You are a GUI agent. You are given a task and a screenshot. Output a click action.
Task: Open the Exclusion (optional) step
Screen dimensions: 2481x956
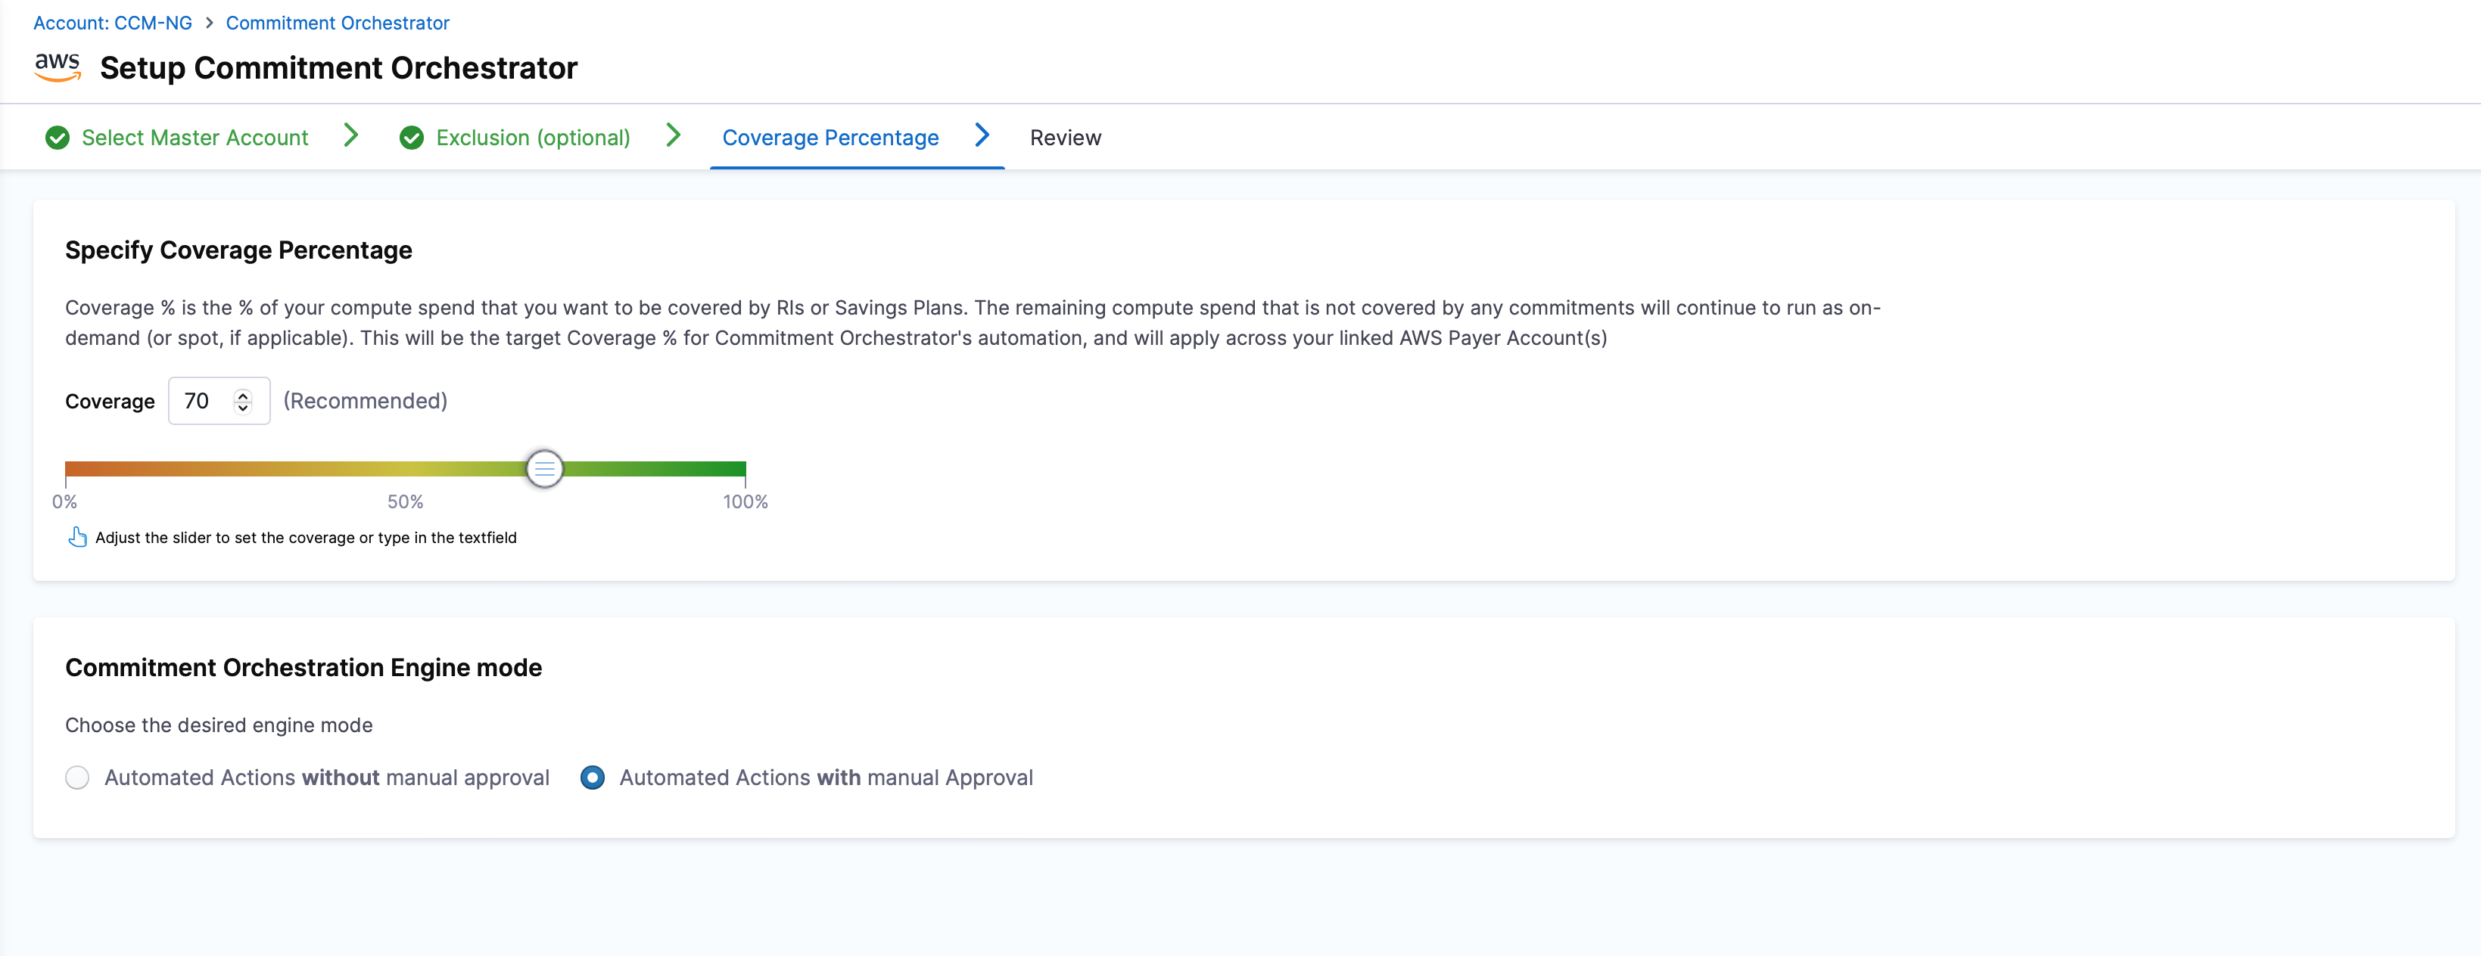click(533, 138)
